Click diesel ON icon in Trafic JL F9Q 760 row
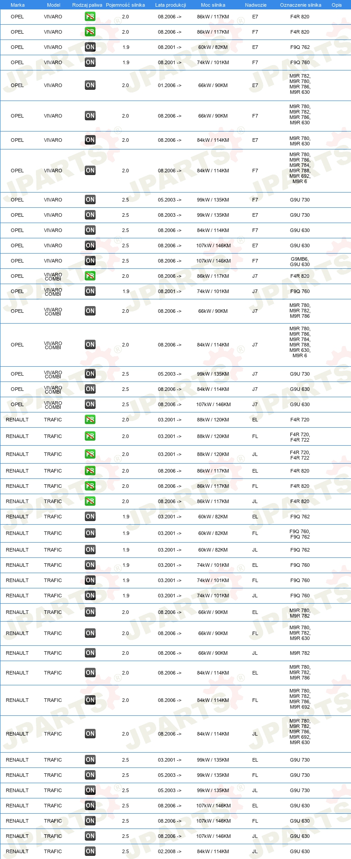 click(90, 596)
